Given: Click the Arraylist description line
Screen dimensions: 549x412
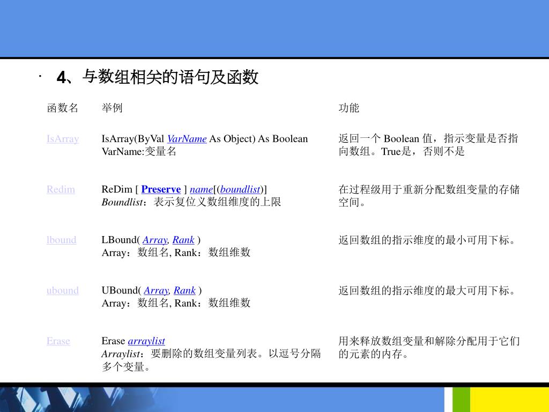Looking at the screenshot, I should tap(211, 354).
